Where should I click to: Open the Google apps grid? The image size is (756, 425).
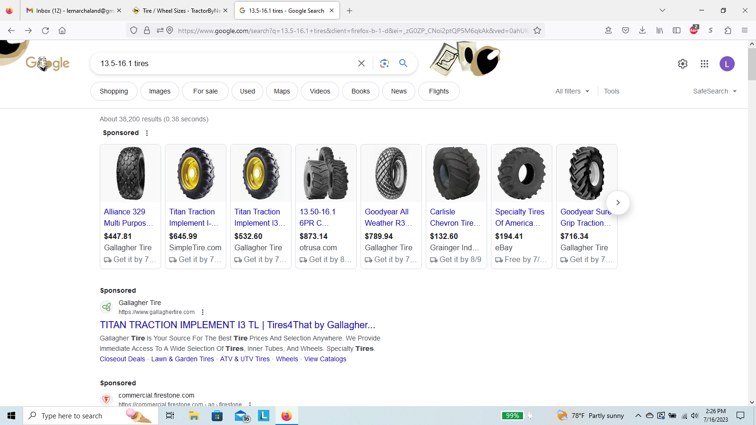coord(704,64)
